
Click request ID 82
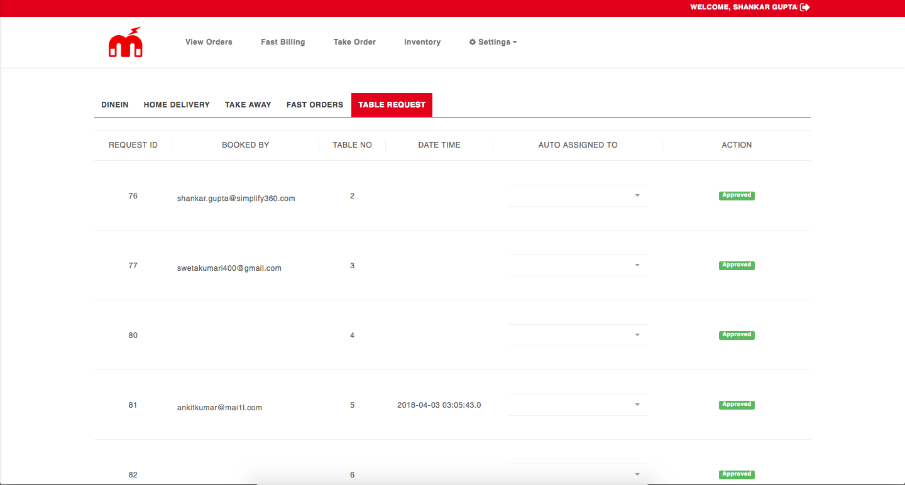tap(133, 475)
